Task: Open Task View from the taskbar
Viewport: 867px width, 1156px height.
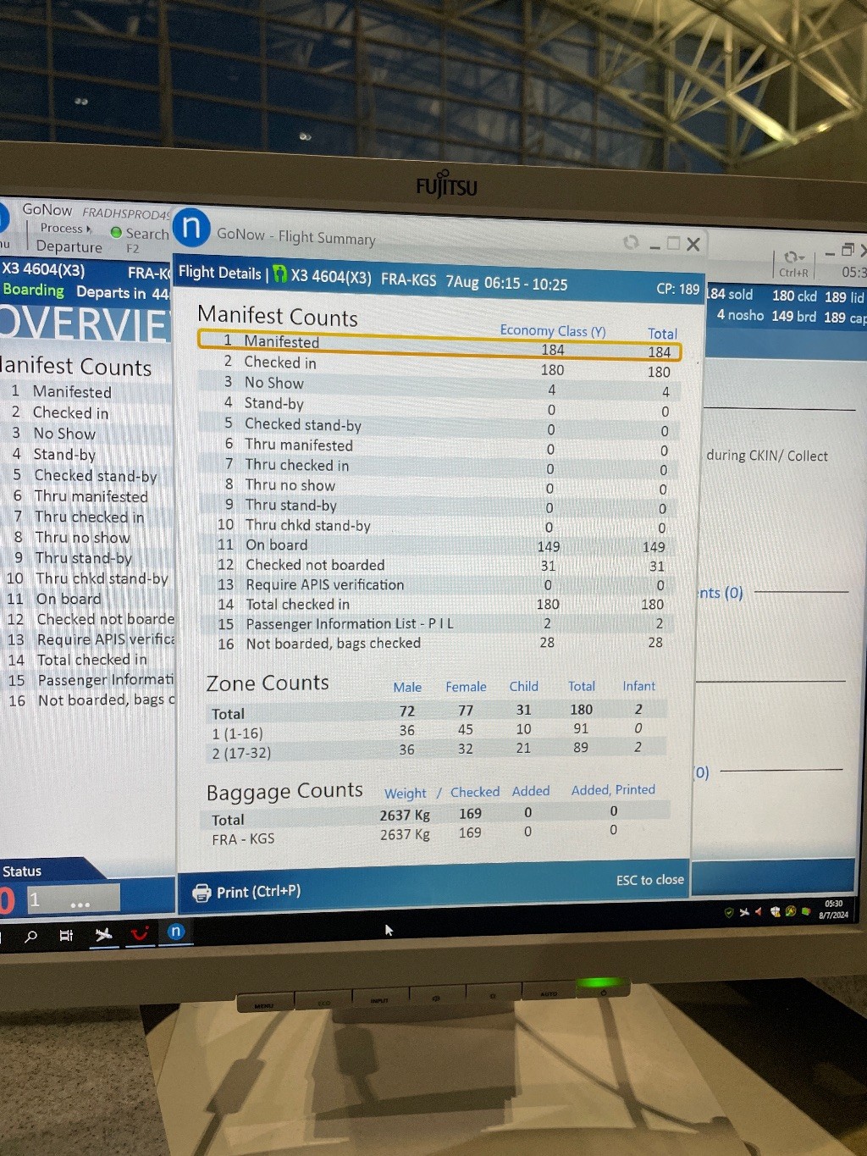Action: [x=66, y=935]
